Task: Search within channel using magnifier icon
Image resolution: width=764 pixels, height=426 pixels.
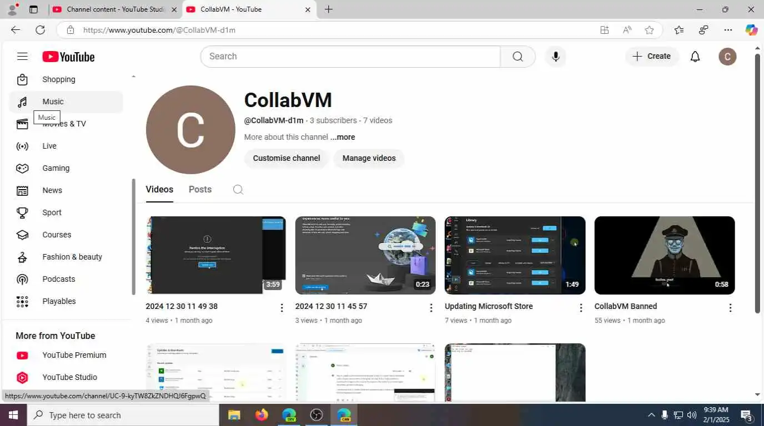Action: (238, 190)
